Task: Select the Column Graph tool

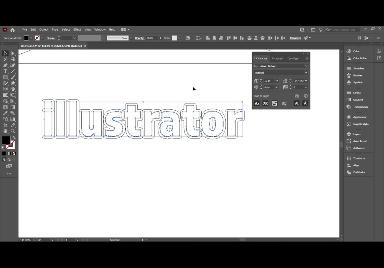Action: [x=13, y=119]
